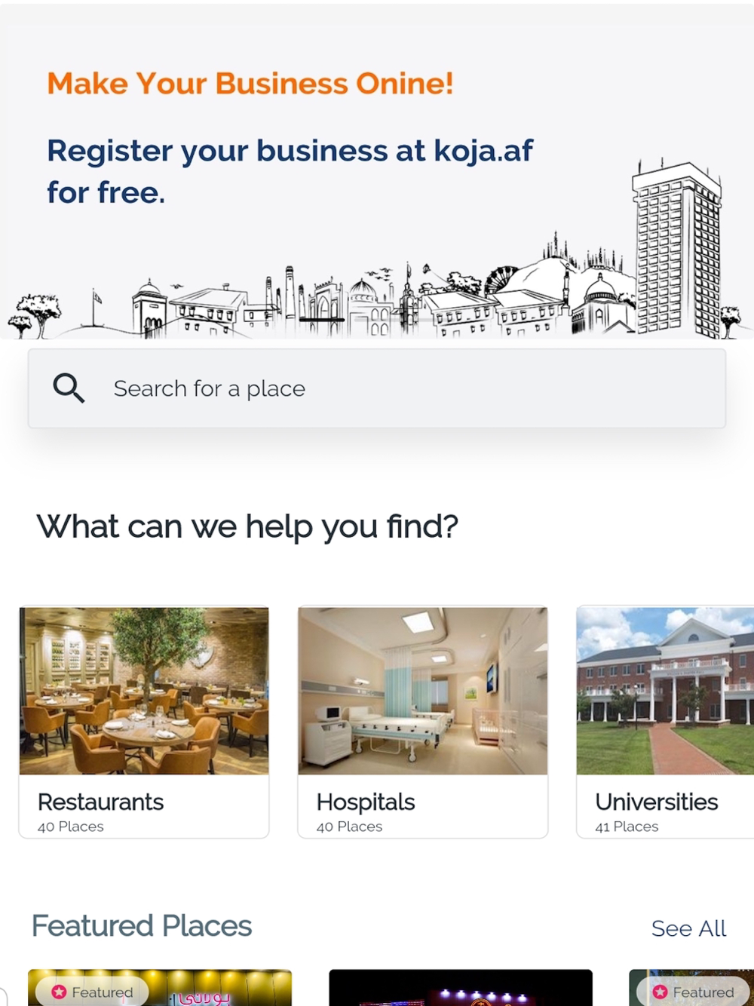Screen dimensions: 754x1006
Task: Click the rightmost Featured star badge
Action: pyautogui.click(x=693, y=992)
